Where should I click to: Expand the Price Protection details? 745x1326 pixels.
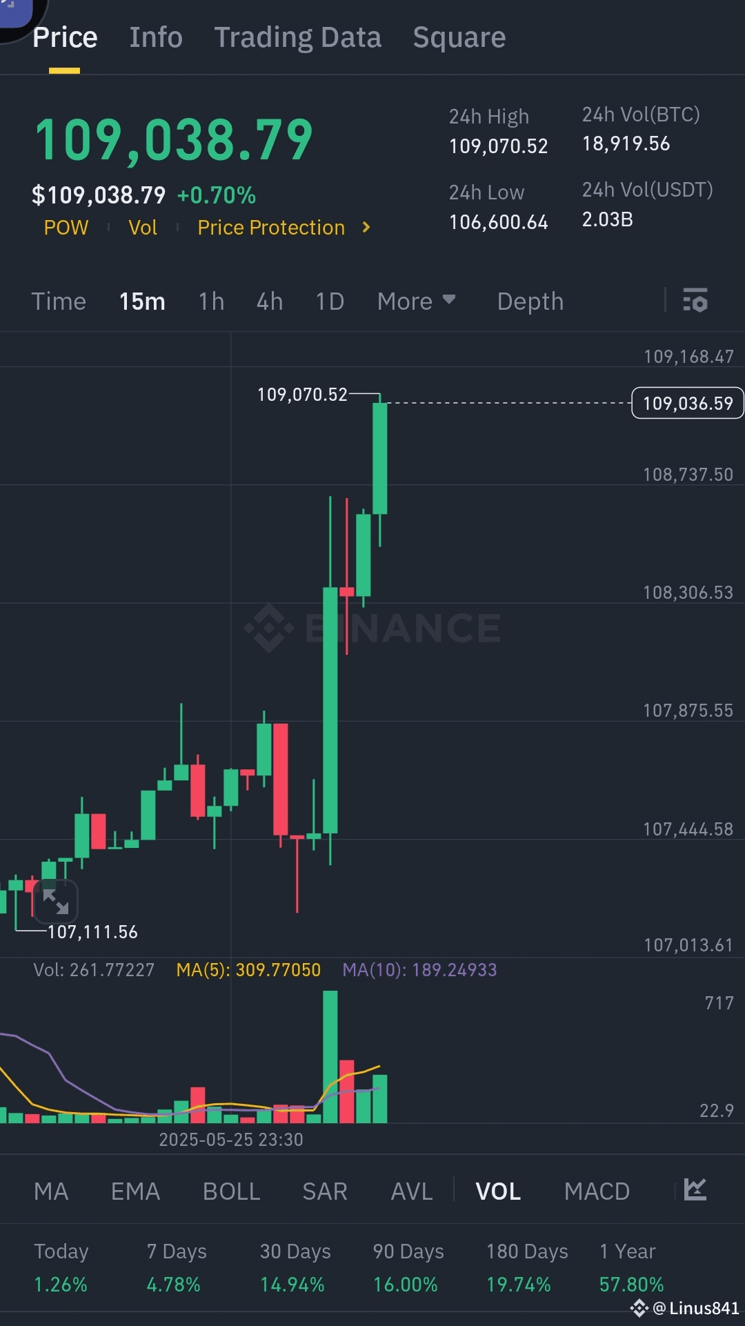point(284,228)
